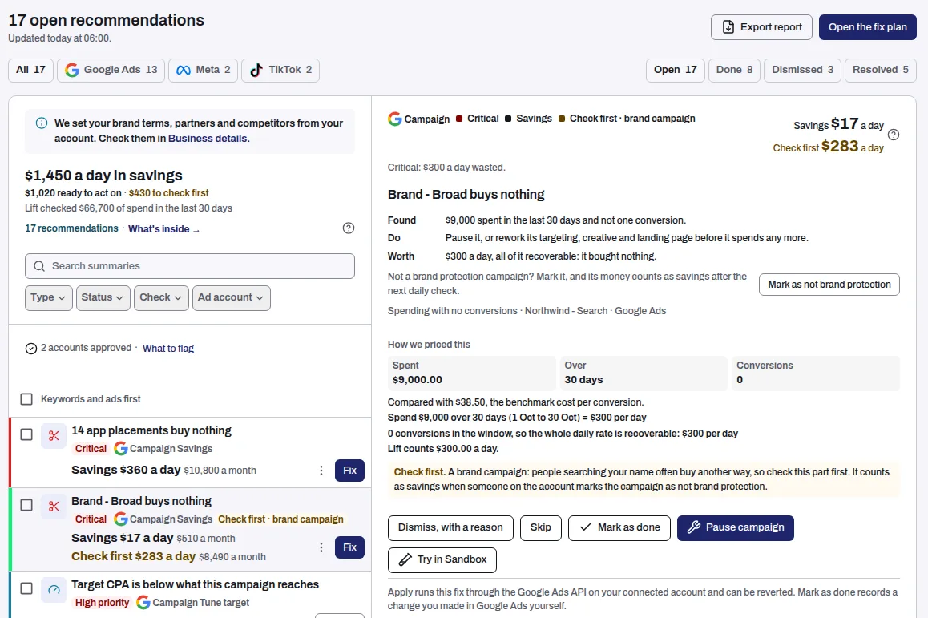Image resolution: width=928 pixels, height=618 pixels.
Task: Click the Google logo in detail header
Action: tap(395, 119)
